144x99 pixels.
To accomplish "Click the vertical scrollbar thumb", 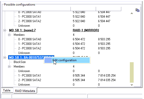I will (x=132, y=72).
